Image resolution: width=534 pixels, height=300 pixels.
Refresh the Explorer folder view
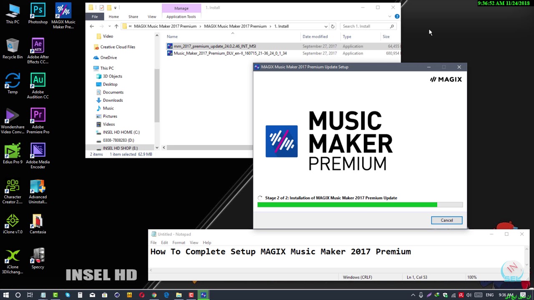point(332,26)
